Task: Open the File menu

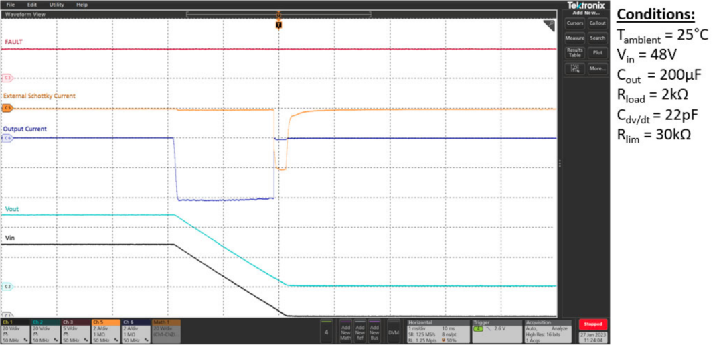Action: click(x=11, y=5)
